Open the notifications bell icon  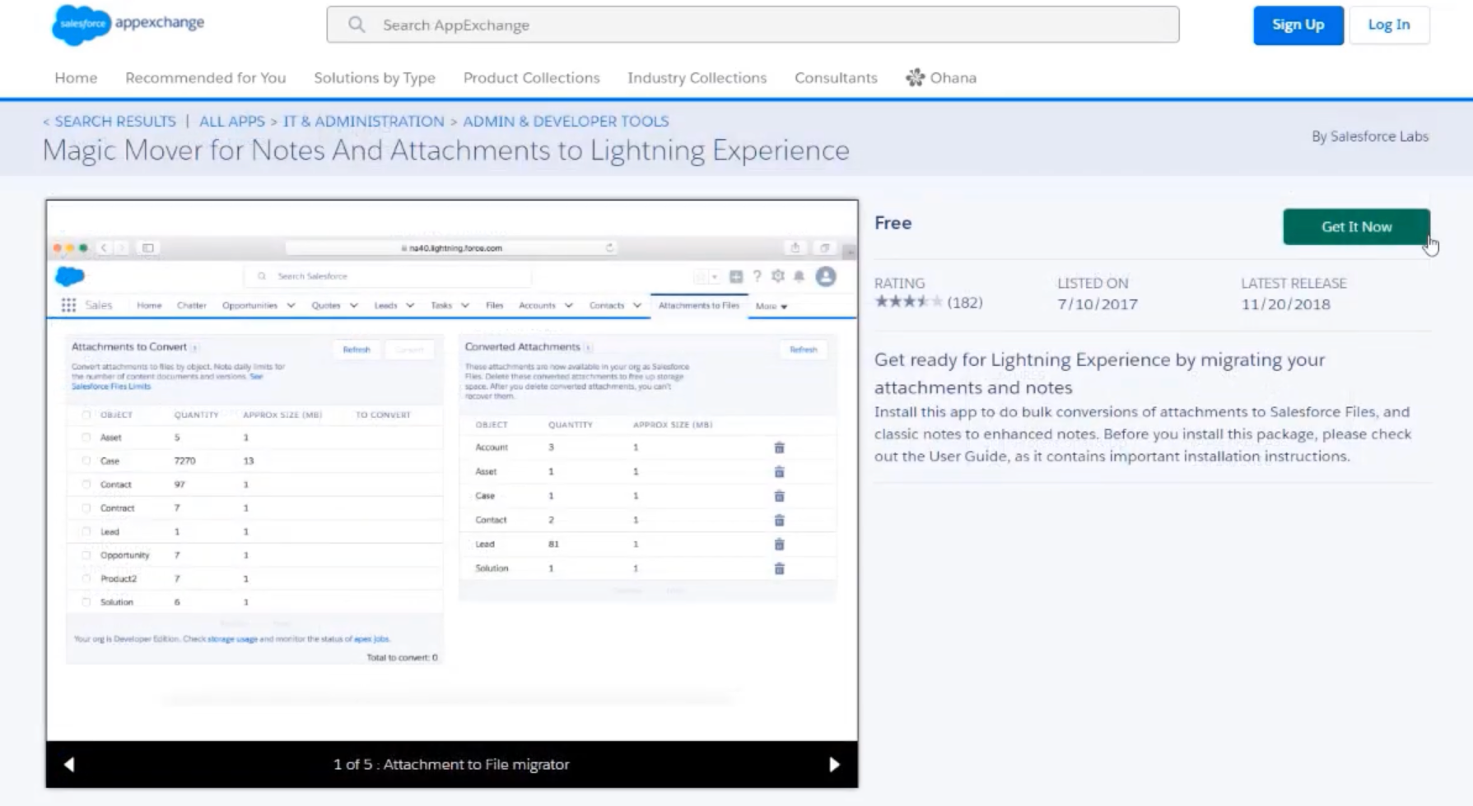(x=799, y=276)
